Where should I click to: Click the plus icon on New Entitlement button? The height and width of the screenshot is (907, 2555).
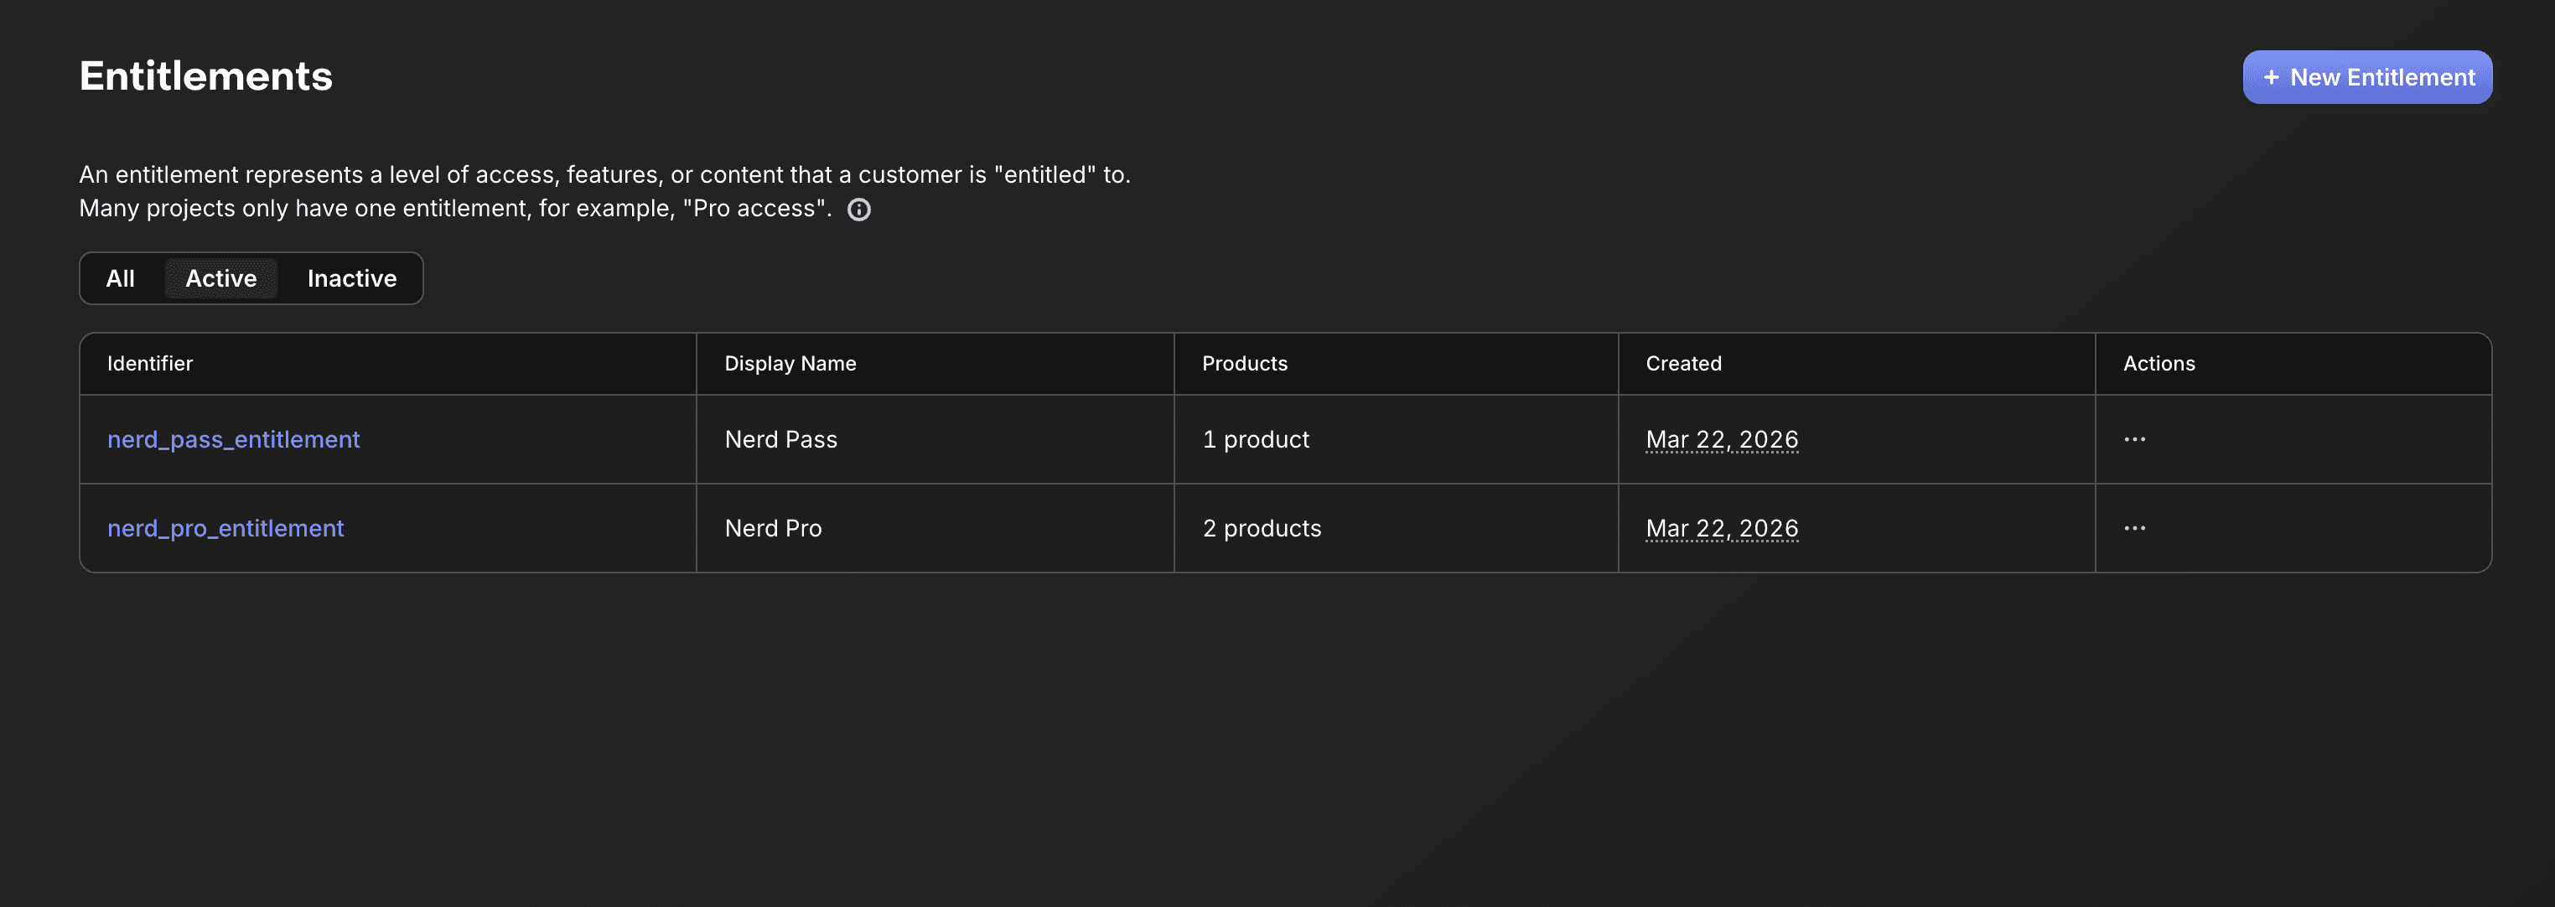2272,76
